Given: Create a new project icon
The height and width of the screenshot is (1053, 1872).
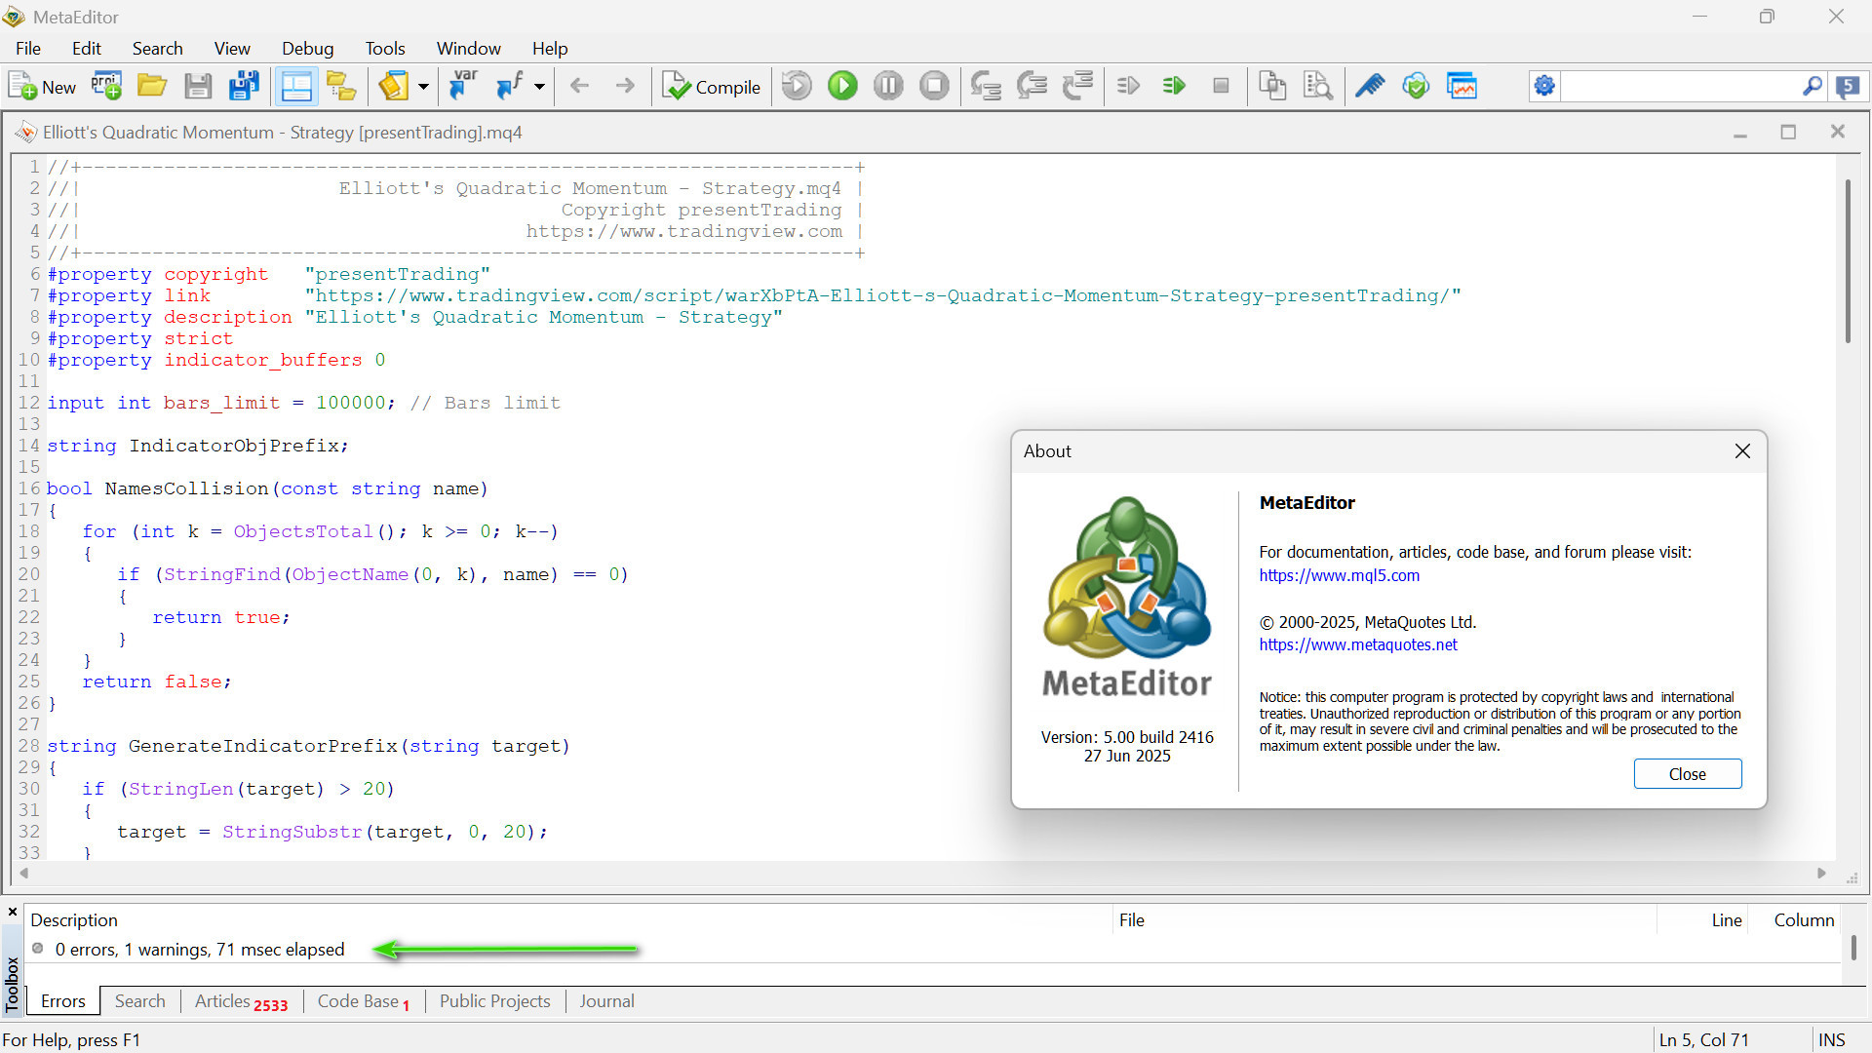Looking at the screenshot, I should coord(106,87).
